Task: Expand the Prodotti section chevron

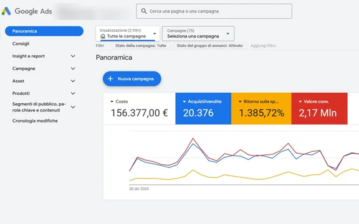Action: point(73,93)
